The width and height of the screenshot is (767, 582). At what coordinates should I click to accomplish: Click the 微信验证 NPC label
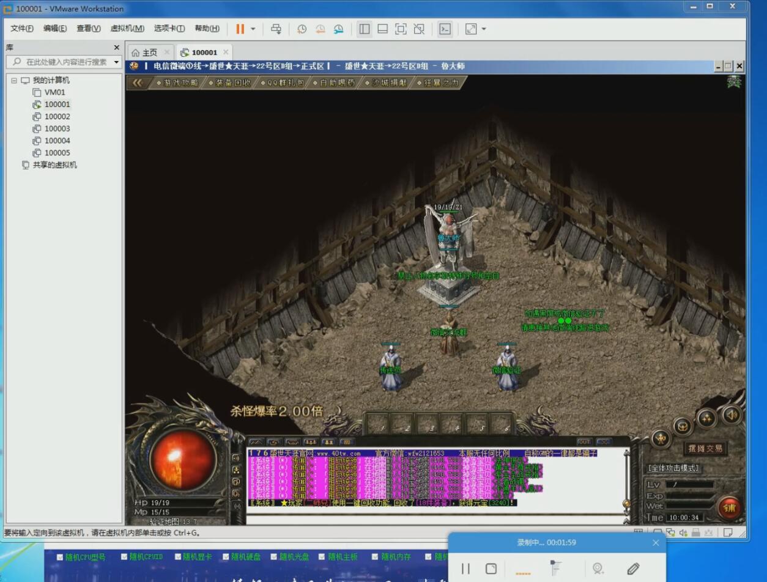click(506, 370)
